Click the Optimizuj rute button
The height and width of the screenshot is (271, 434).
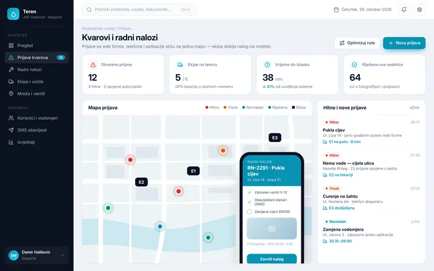point(357,43)
